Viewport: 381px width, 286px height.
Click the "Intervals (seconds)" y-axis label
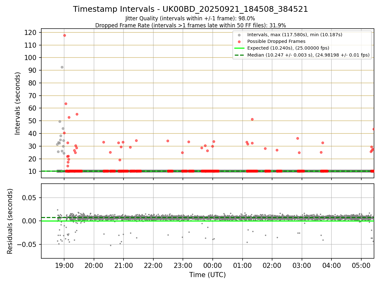coord(18,103)
